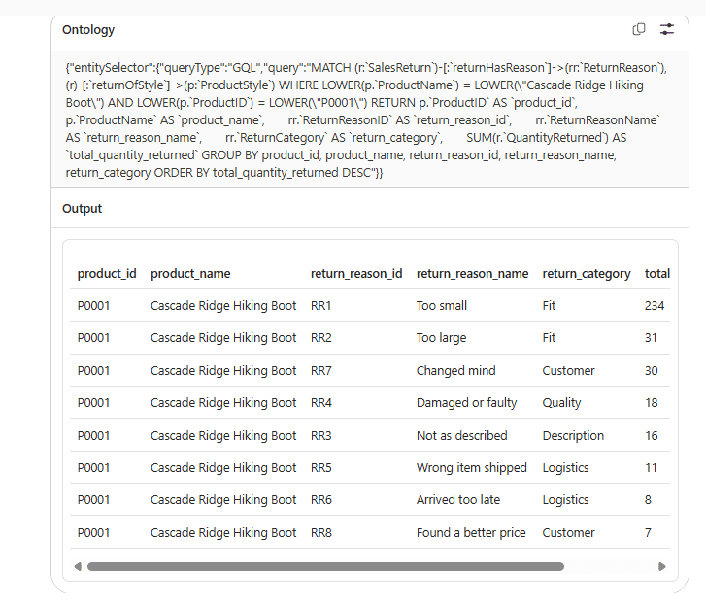Select the RR1 return reason id cell

coord(321,305)
